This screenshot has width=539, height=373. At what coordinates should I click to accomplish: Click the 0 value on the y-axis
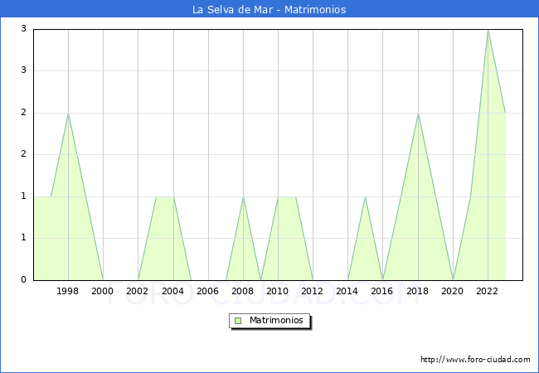pos(23,280)
